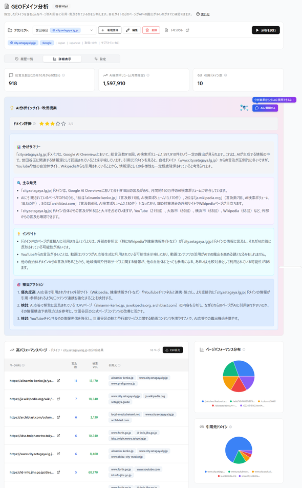Click the red 削除 trash button
The image size is (302, 488).
[151, 30]
